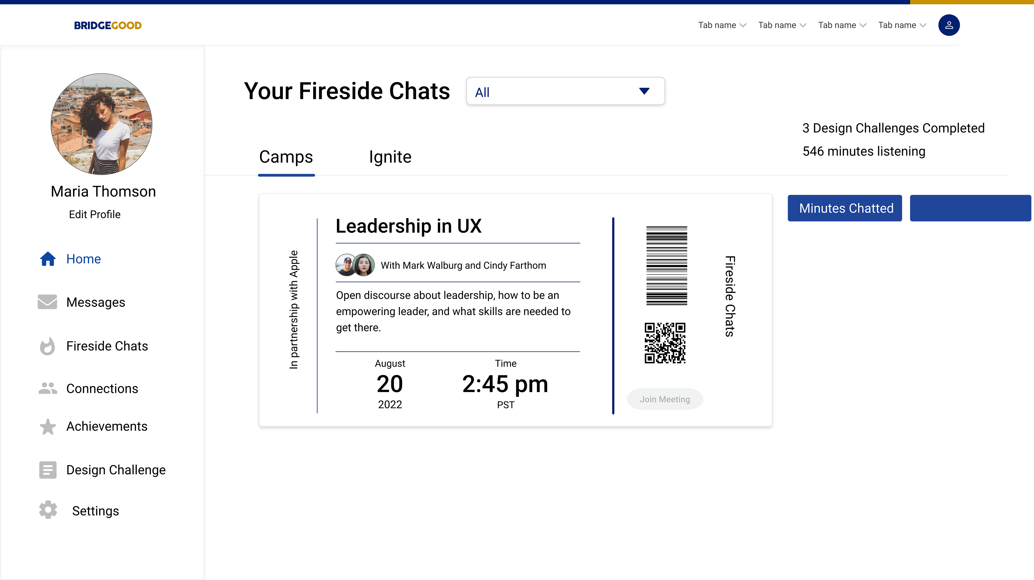Click the Join Meeting button

coord(665,399)
